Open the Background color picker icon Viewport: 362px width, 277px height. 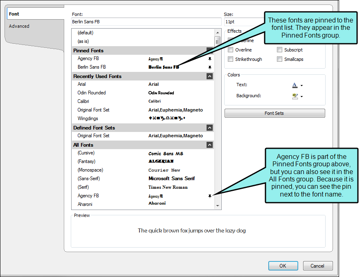tap(295, 96)
